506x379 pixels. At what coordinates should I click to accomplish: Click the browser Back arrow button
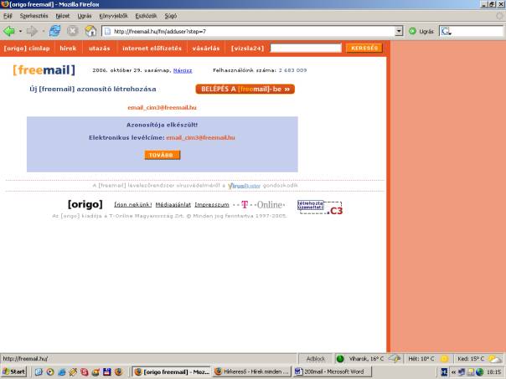tap(9, 31)
